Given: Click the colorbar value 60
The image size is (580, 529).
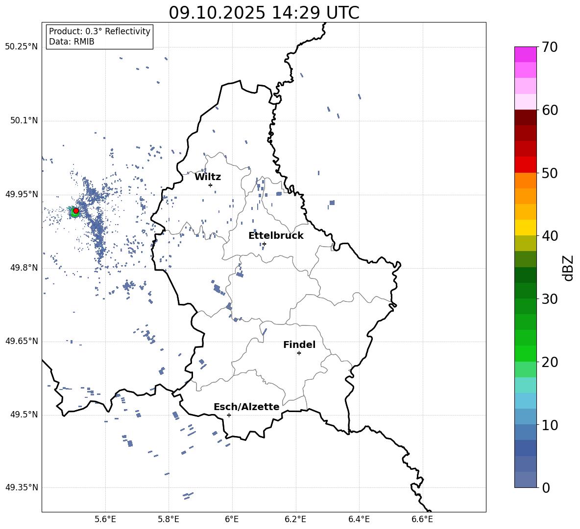Looking at the screenshot, I should (x=550, y=110).
